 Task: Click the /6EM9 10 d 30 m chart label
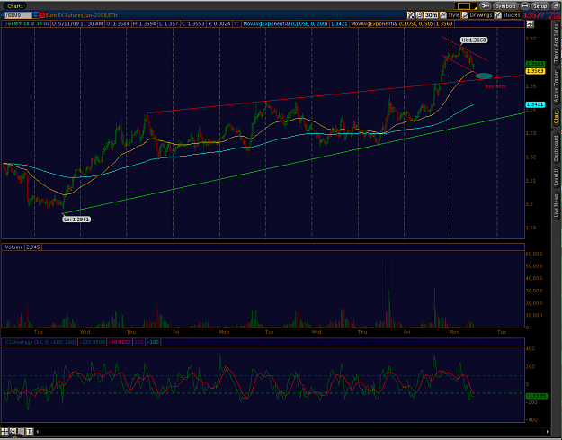tap(26, 24)
